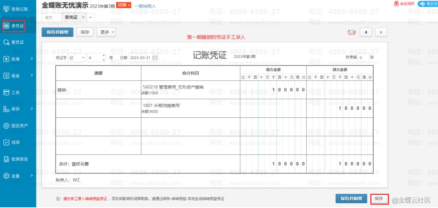Click the bottom-right 保存 button
Viewport: 438px width, 208px height.
tap(379, 198)
